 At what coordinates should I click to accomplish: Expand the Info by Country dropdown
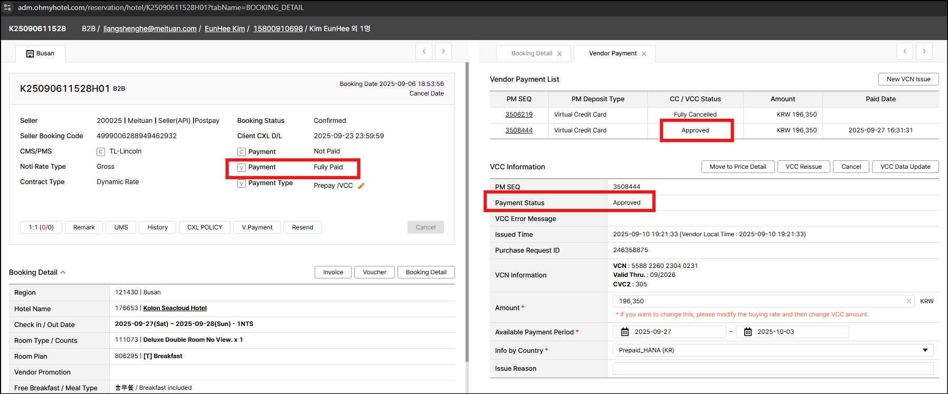(x=925, y=350)
